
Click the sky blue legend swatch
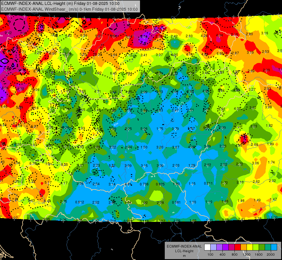pos(274,247)
